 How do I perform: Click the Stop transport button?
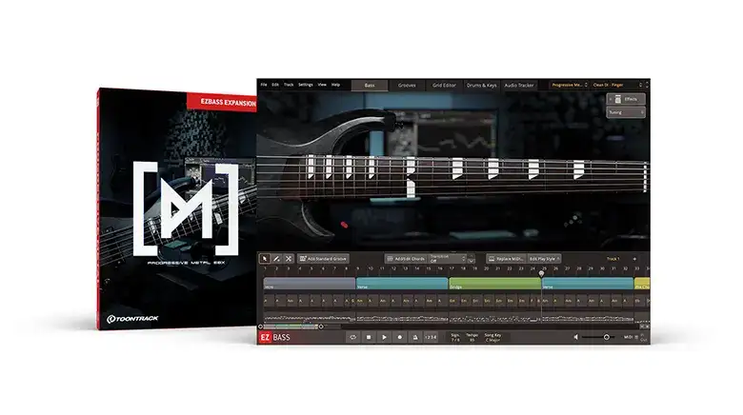(x=369, y=337)
